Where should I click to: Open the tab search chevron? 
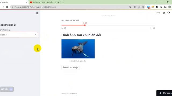(155, 2)
